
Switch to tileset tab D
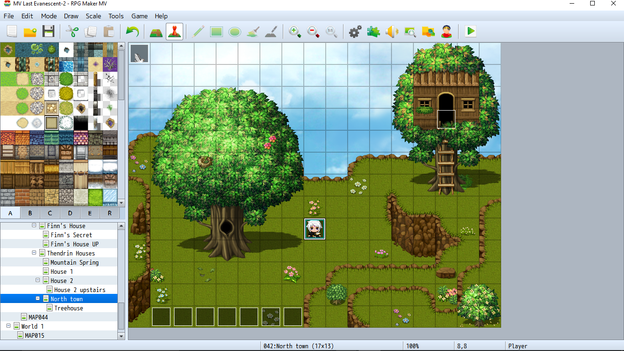pos(70,213)
